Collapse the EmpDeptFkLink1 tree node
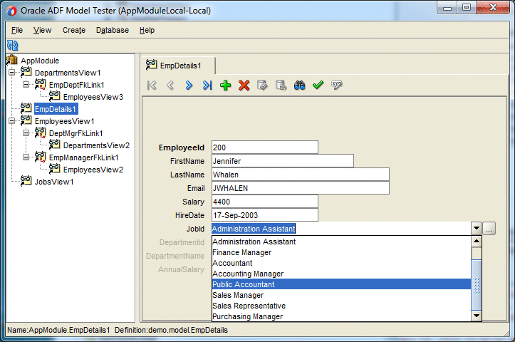Screen dimensions: 515x342 [x=26, y=85]
